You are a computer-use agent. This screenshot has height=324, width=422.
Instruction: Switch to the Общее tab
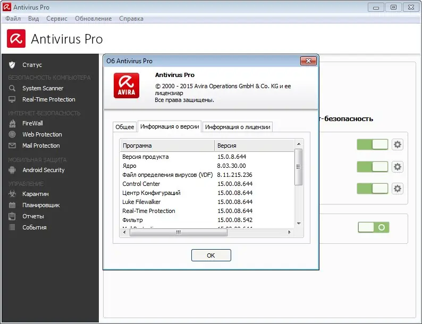(x=124, y=127)
